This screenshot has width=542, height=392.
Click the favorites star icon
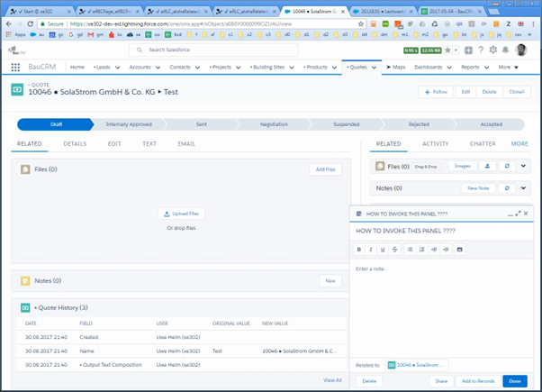pos(447,50)
